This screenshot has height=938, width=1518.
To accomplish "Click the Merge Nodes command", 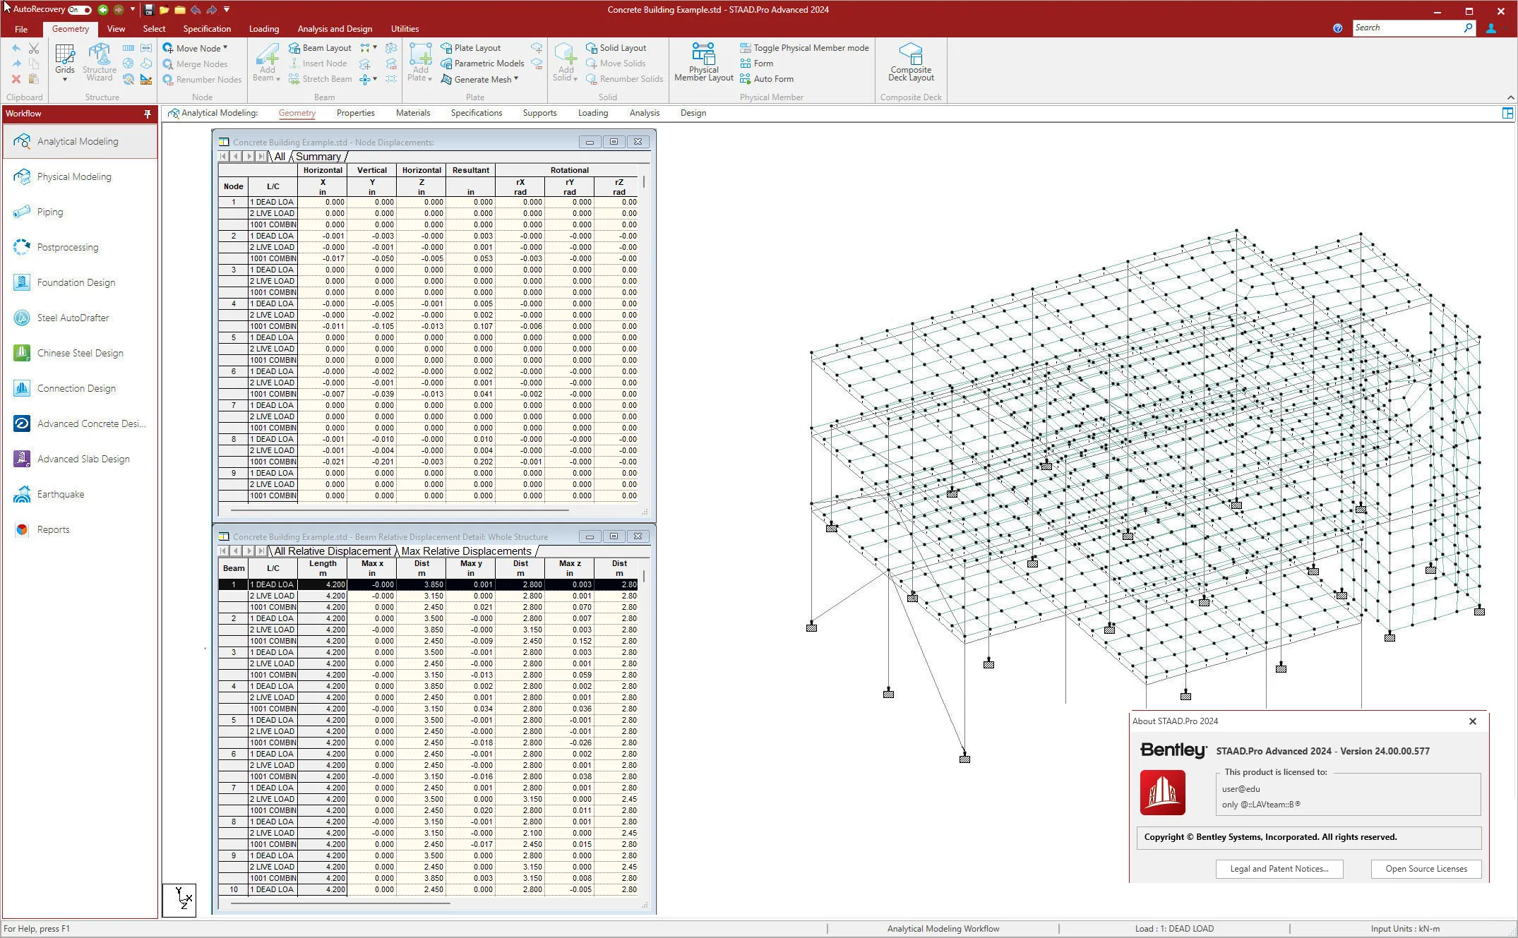I will 195,64.
